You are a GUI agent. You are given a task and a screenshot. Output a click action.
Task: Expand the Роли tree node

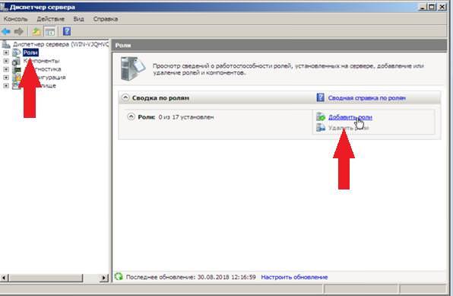tap(6, 53)
